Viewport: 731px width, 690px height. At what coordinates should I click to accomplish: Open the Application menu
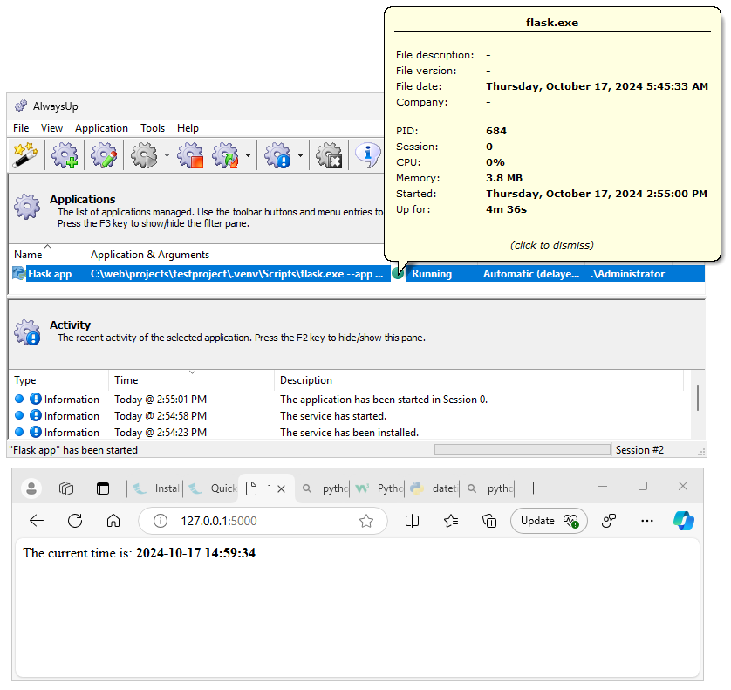(101, 128)
